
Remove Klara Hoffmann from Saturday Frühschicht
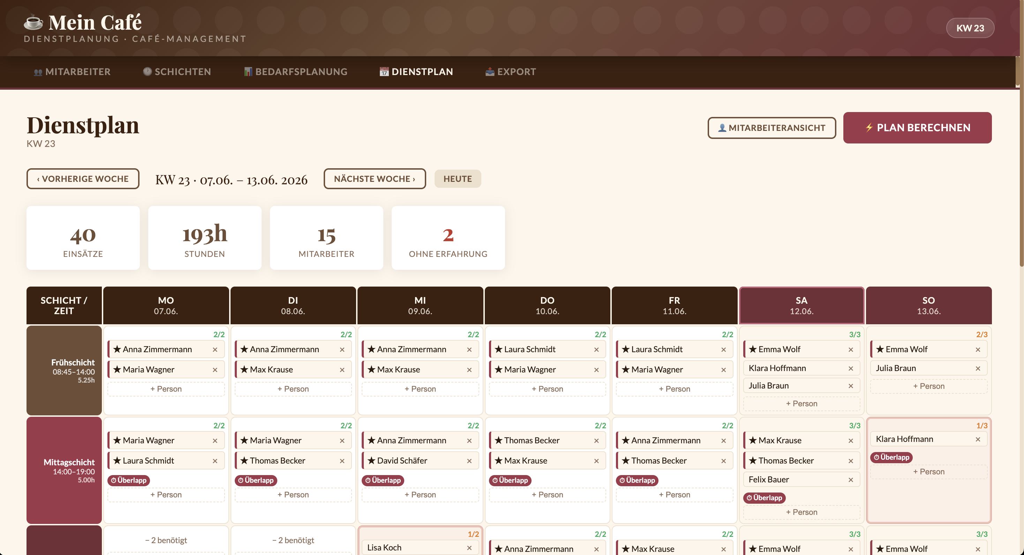(x=851, y=368)
